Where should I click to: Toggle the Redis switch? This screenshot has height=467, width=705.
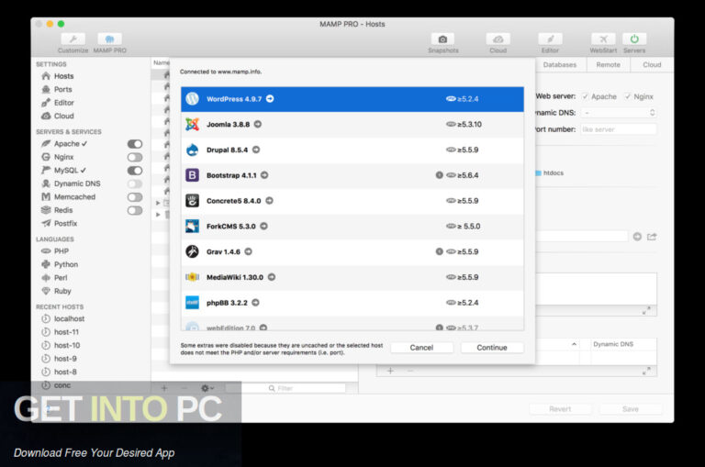[x=134, y=210]
